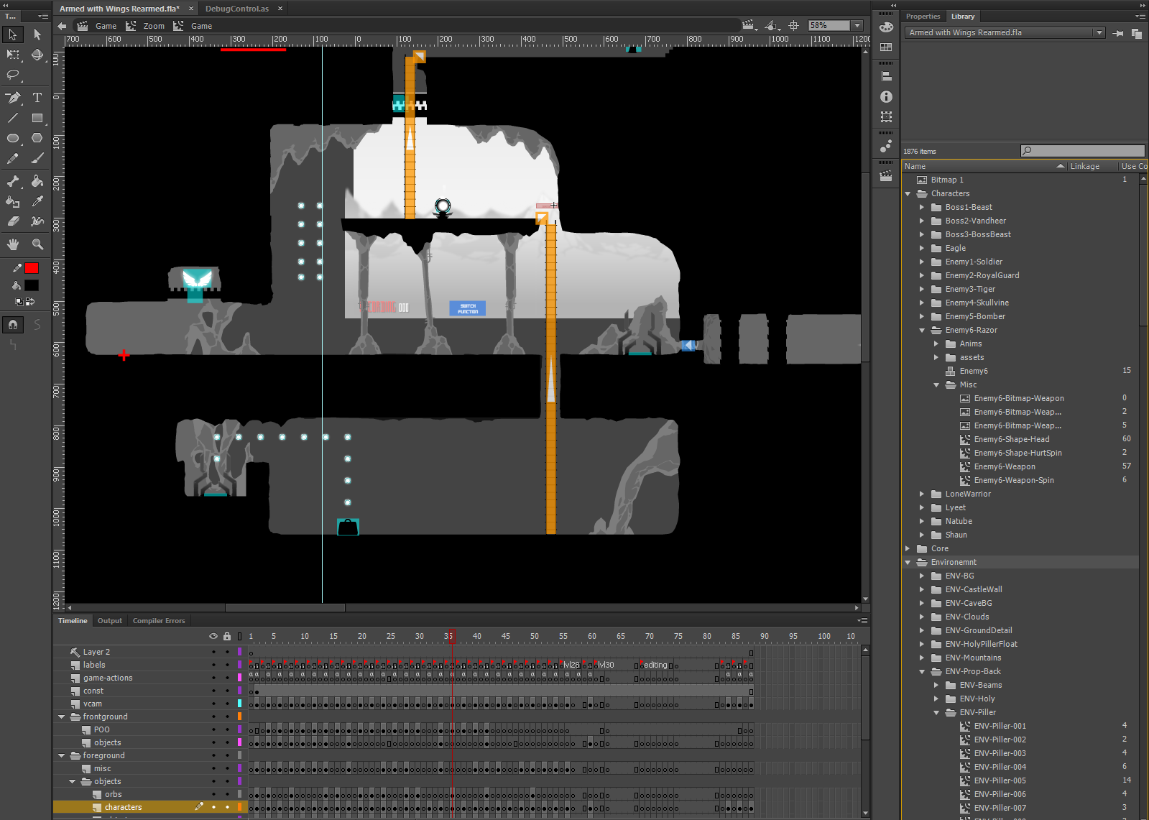Screen dimensions: 1149x820
Task: Activate the Paint Bucket tool
Action: pyautogui.click(x=37, y=181)
